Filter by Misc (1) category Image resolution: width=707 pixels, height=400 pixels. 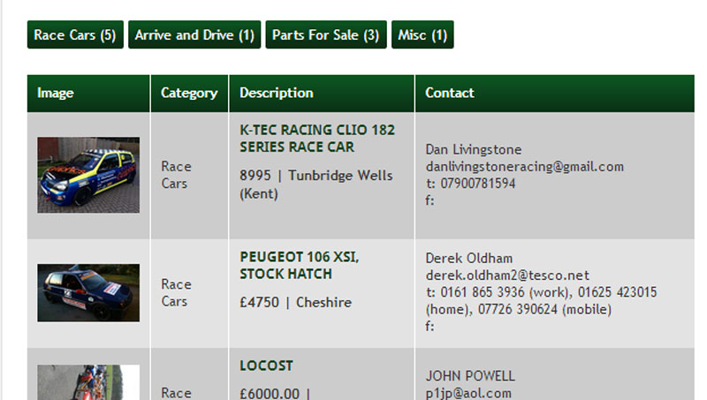pos(422,34)
